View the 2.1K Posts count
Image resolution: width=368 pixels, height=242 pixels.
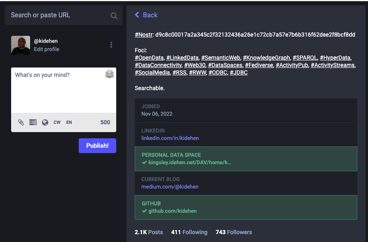(149, 232)
